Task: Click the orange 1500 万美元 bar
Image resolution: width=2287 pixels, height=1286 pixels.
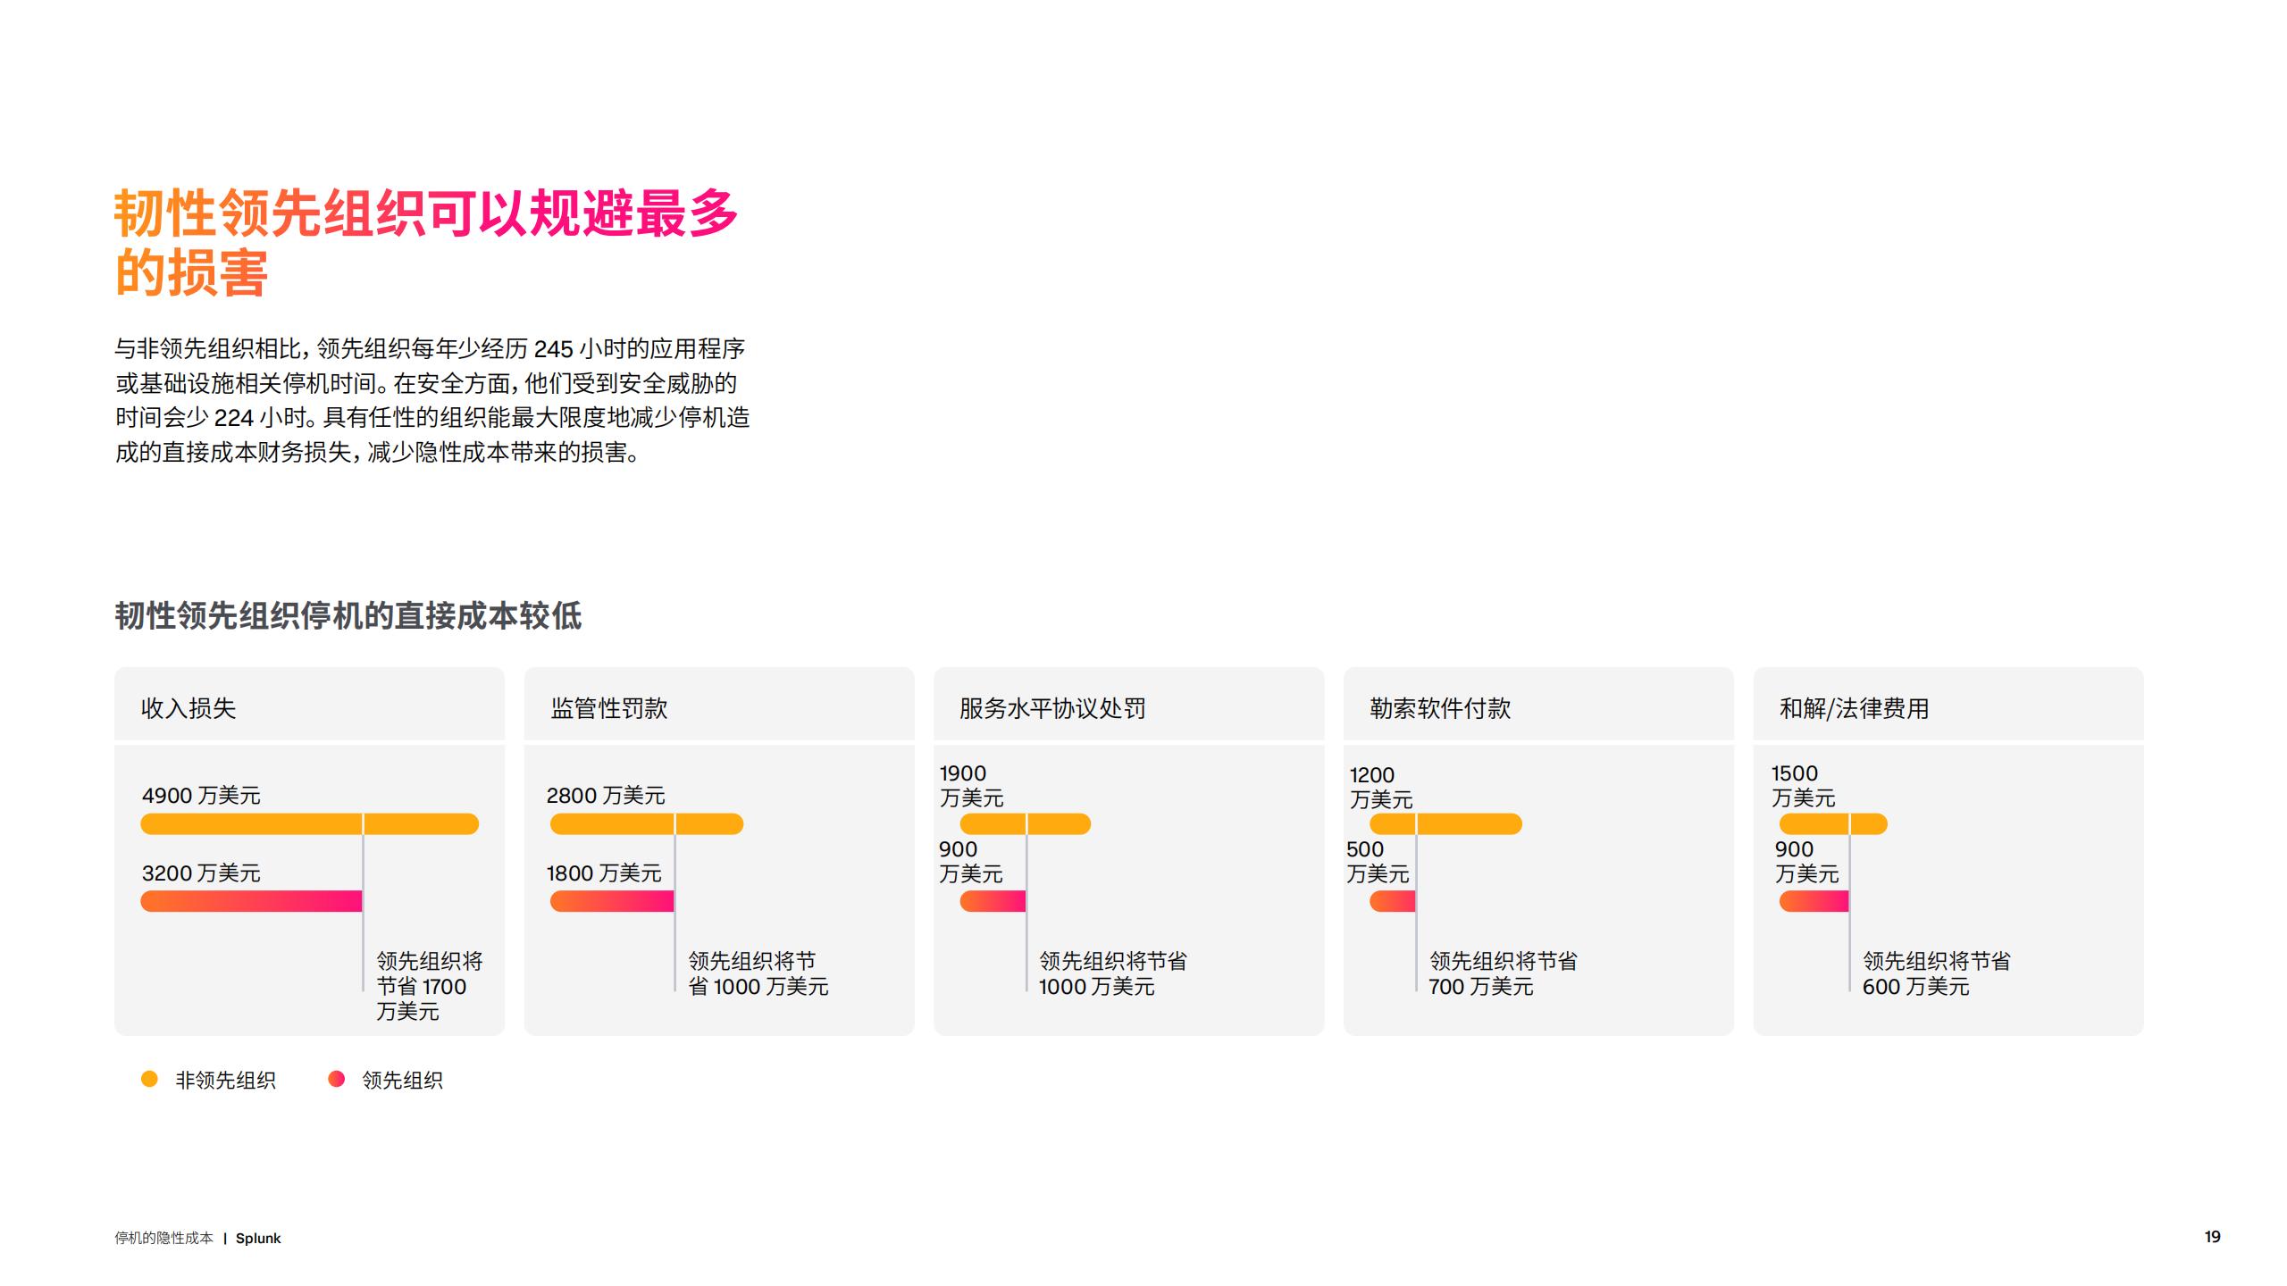Action: click(1832, 823)
